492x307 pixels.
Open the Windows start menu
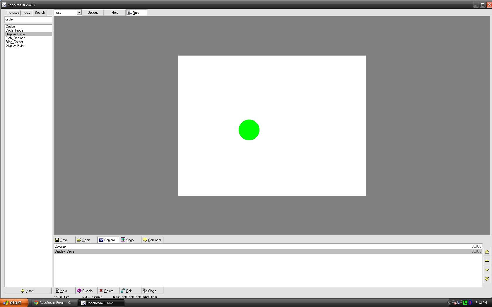pos(14,303)
